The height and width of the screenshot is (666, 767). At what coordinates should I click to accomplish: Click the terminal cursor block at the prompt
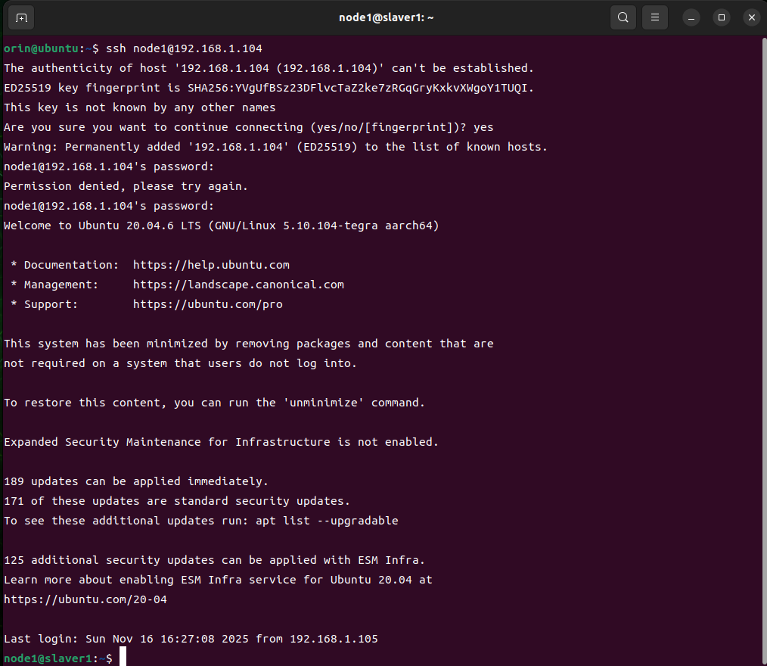123,657
